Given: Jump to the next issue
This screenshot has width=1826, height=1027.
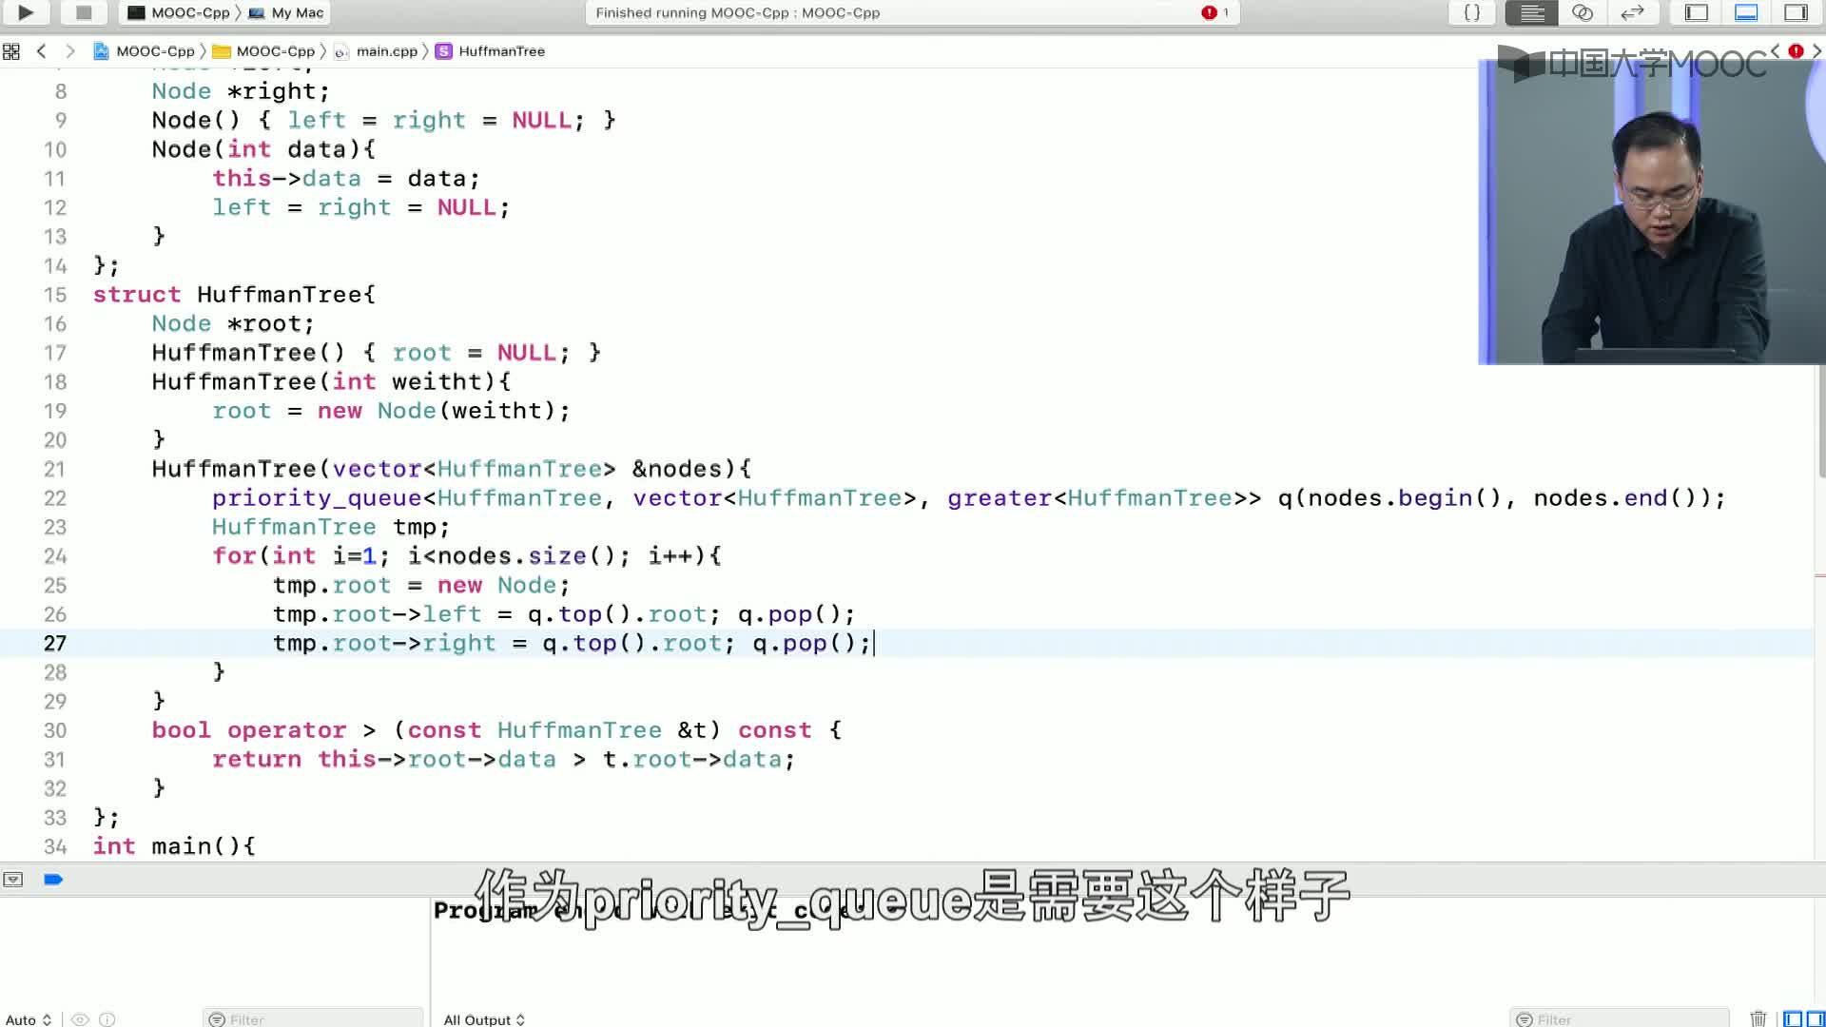Looking at the screenshot, I should [x=1816, y=51].
